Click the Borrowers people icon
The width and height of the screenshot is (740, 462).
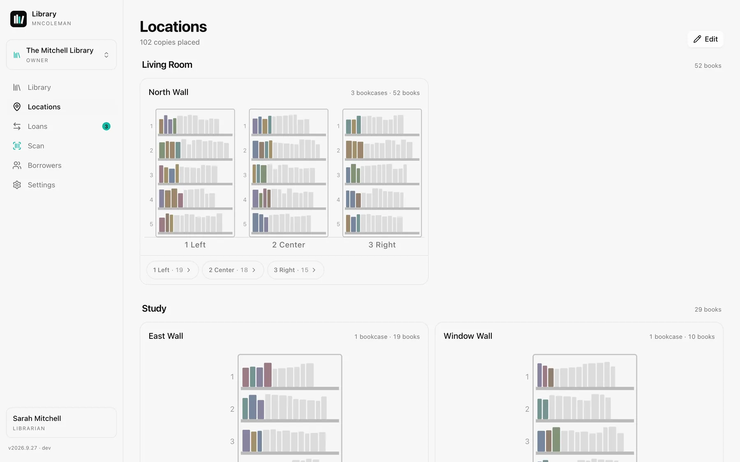[17, 165]
